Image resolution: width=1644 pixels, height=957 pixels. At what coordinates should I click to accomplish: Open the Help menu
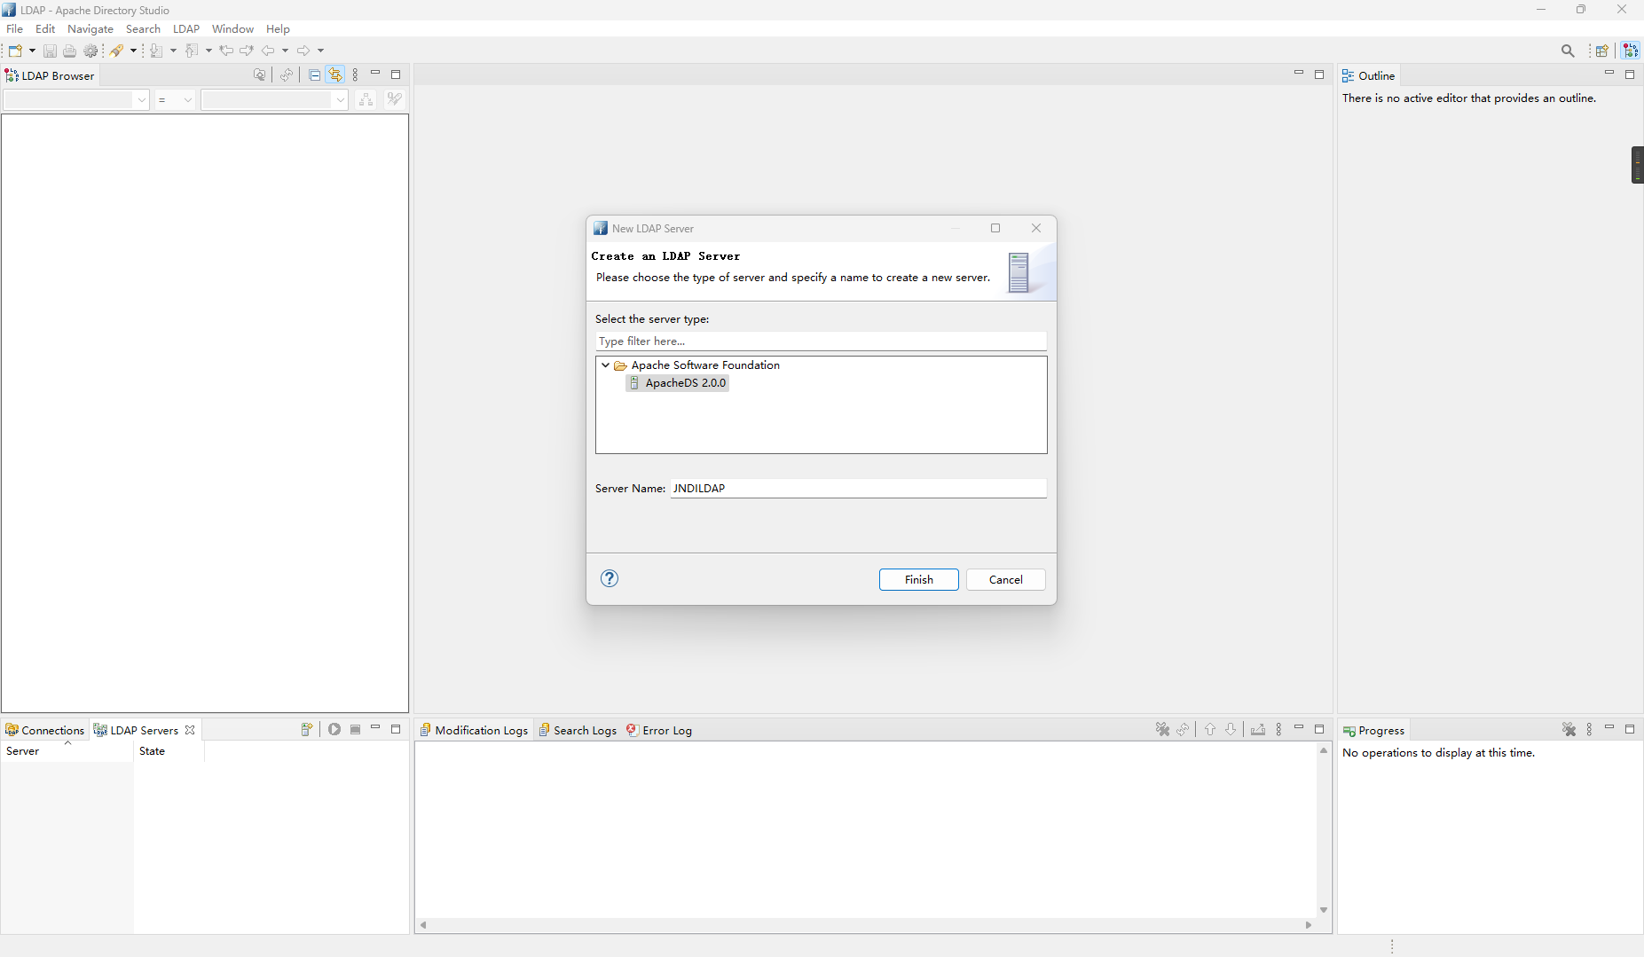(278, 29)
